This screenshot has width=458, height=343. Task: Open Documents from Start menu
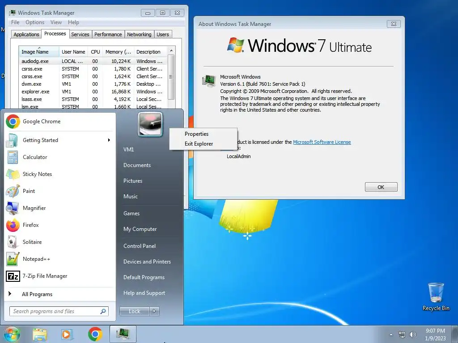tap(137, 165)
